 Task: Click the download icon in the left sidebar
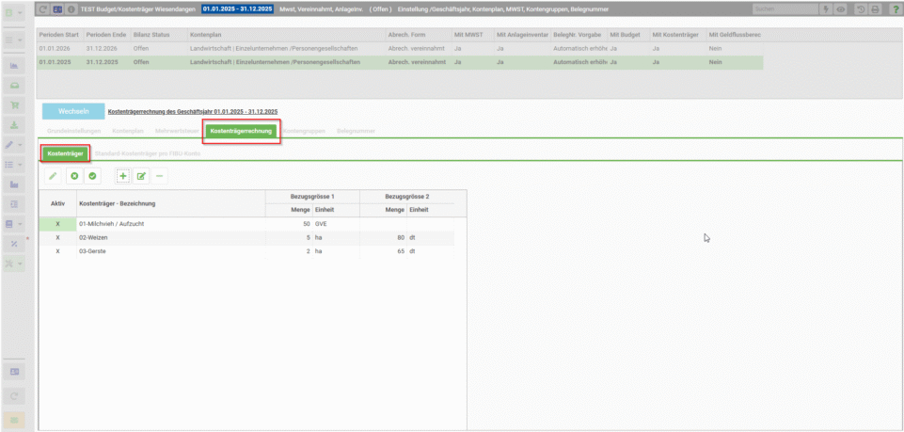tap(14, 124)
